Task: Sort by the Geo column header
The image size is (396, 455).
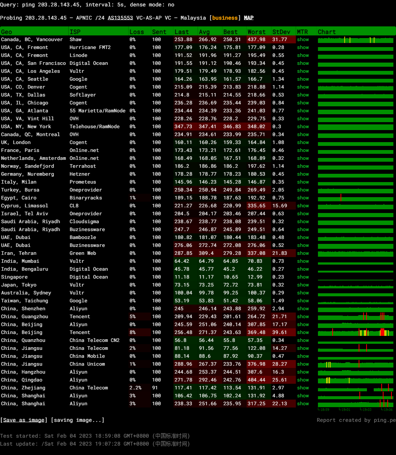Action: point(6,32)
